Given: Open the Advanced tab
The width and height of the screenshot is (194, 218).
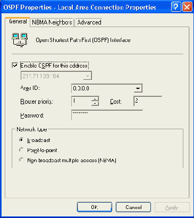Looking at the screenshot, I should point(89,22).
